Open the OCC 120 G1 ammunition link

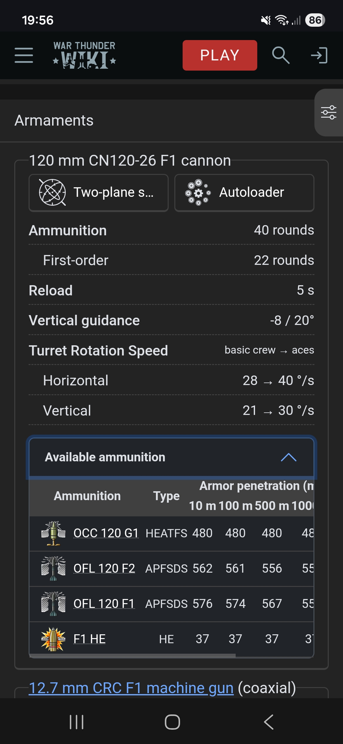[x=106, y=533]
